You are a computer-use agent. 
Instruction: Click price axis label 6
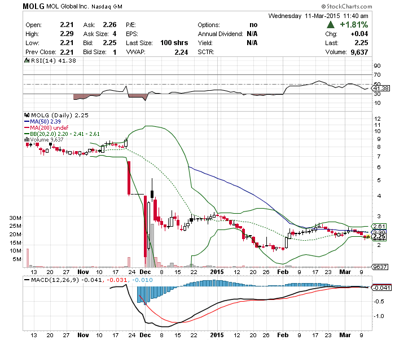click(379, 167)
